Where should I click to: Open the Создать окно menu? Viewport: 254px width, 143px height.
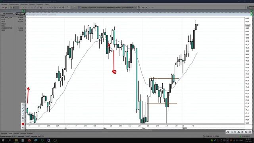13,4
